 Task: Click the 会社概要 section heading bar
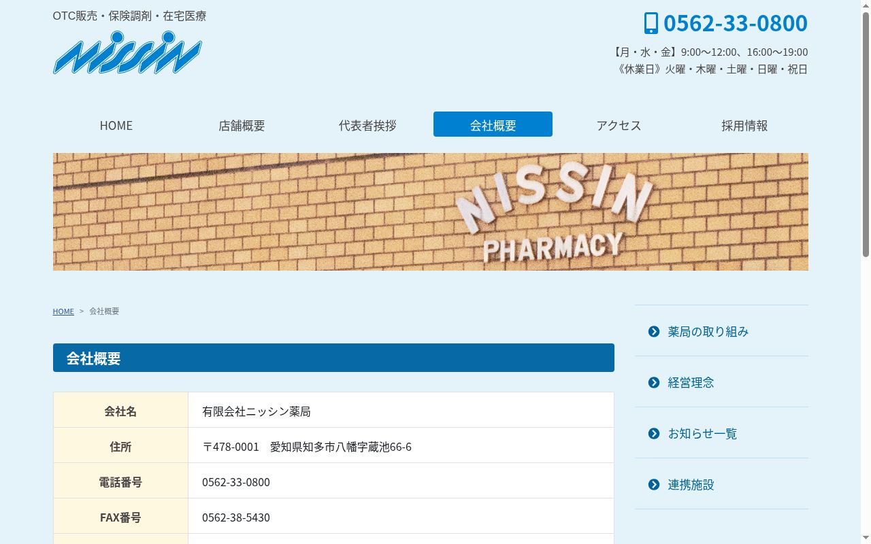(x=333, y=358)
